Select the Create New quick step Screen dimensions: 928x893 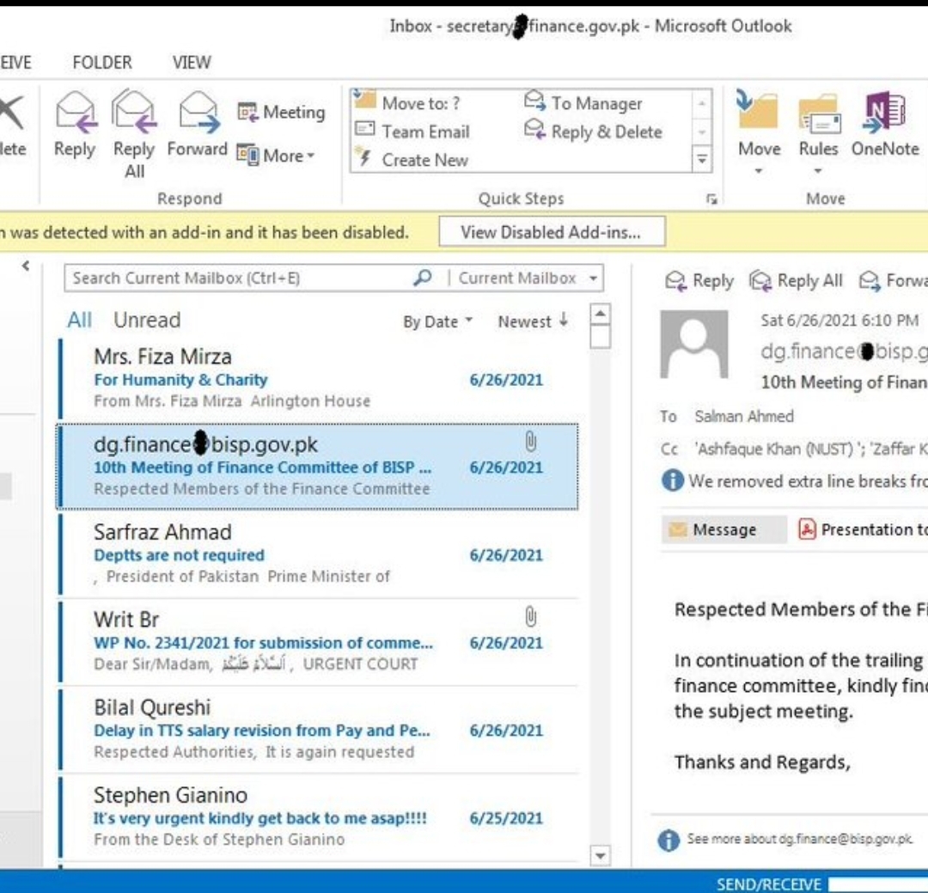point(412,160)
